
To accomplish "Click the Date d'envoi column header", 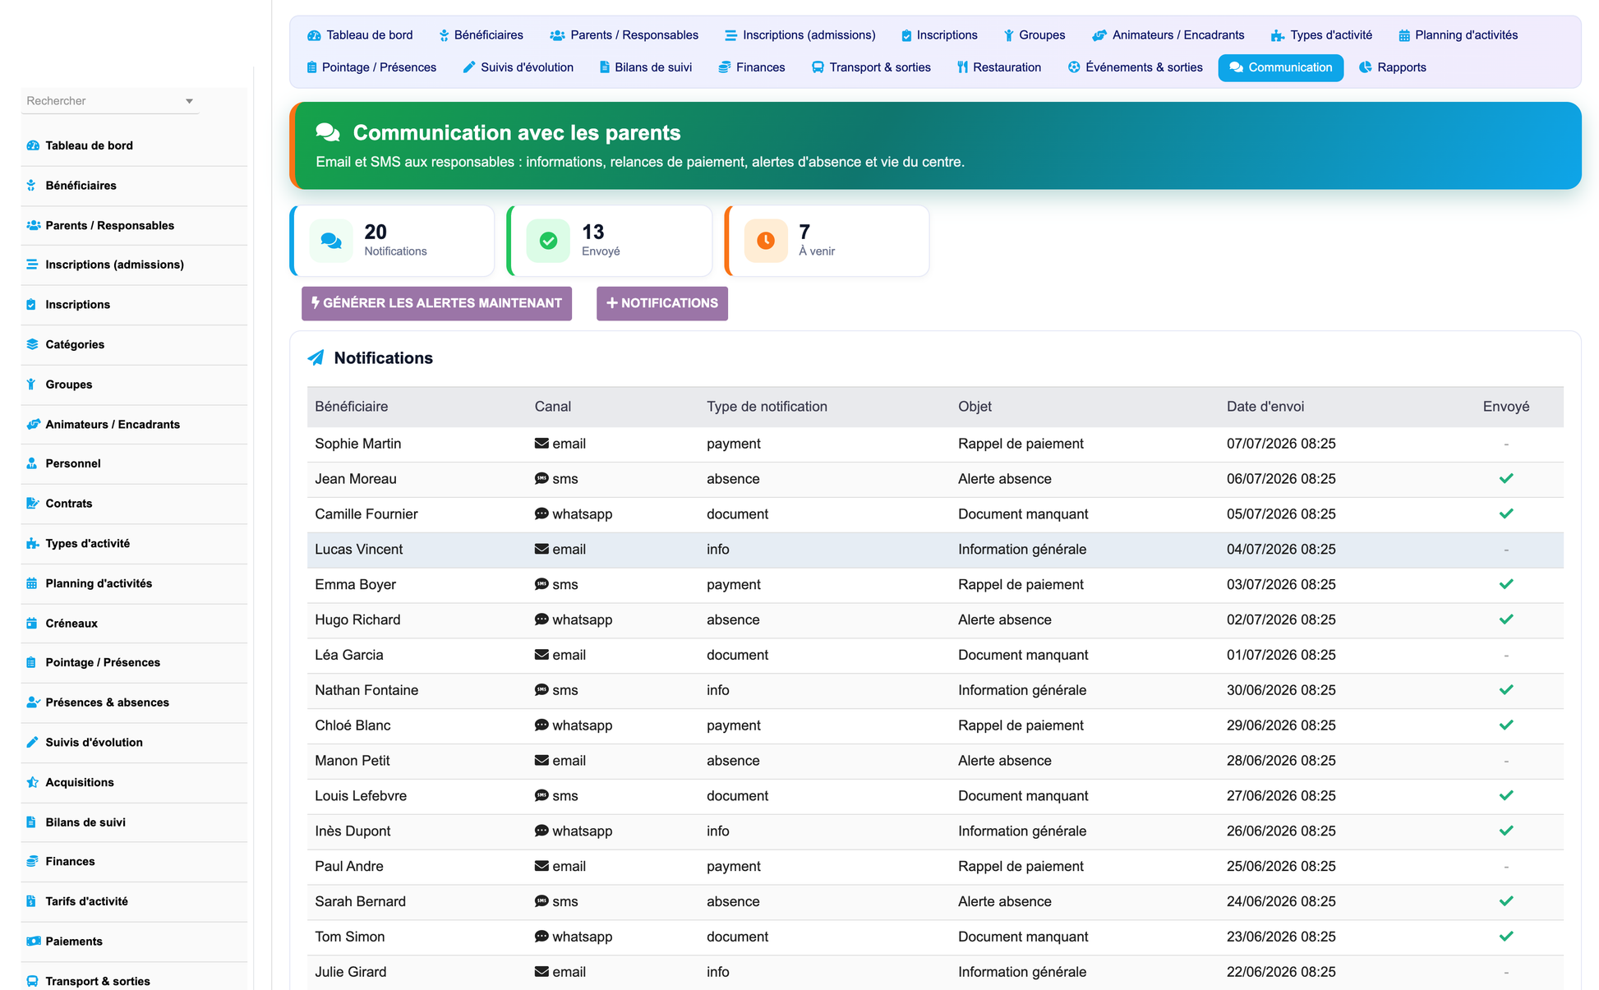I will [x=1265, y=407].
